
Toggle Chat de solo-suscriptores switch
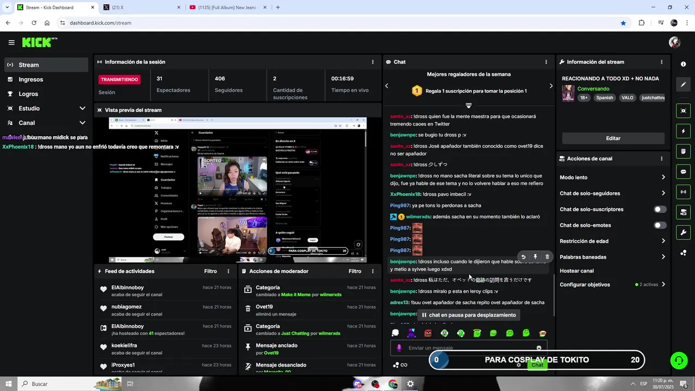[660, 209]
